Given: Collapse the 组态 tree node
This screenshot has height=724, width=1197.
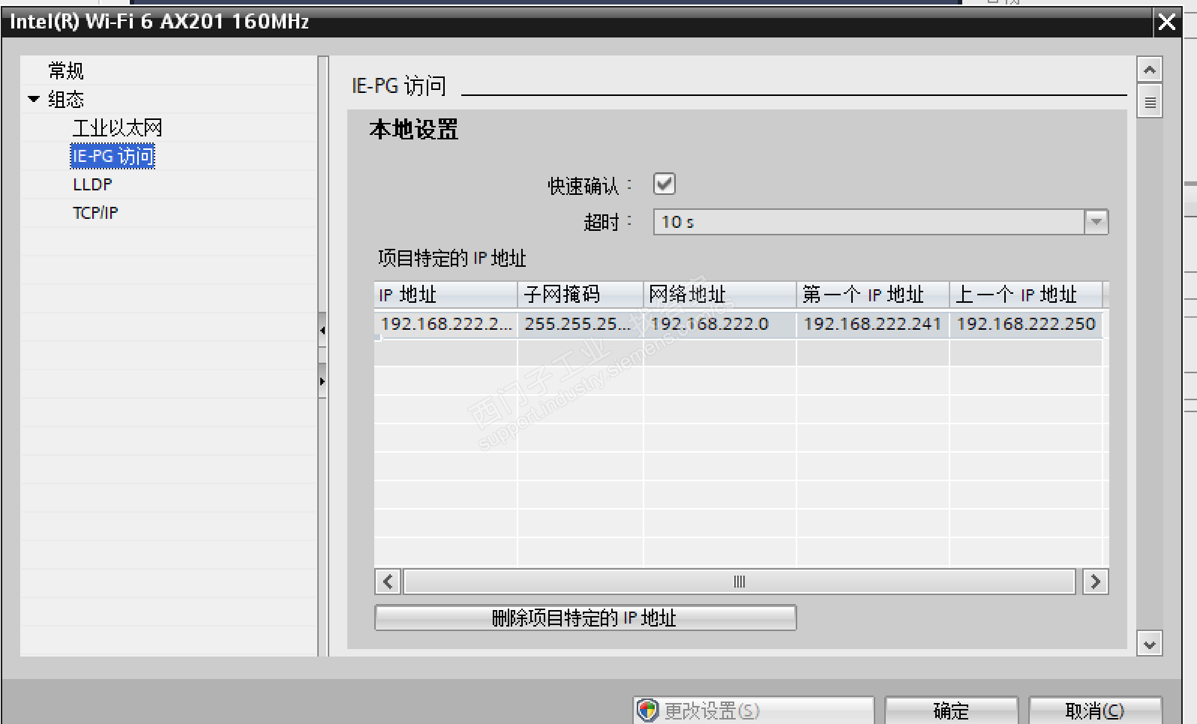Looking at the screenshot, I should [x=34, y=99].
